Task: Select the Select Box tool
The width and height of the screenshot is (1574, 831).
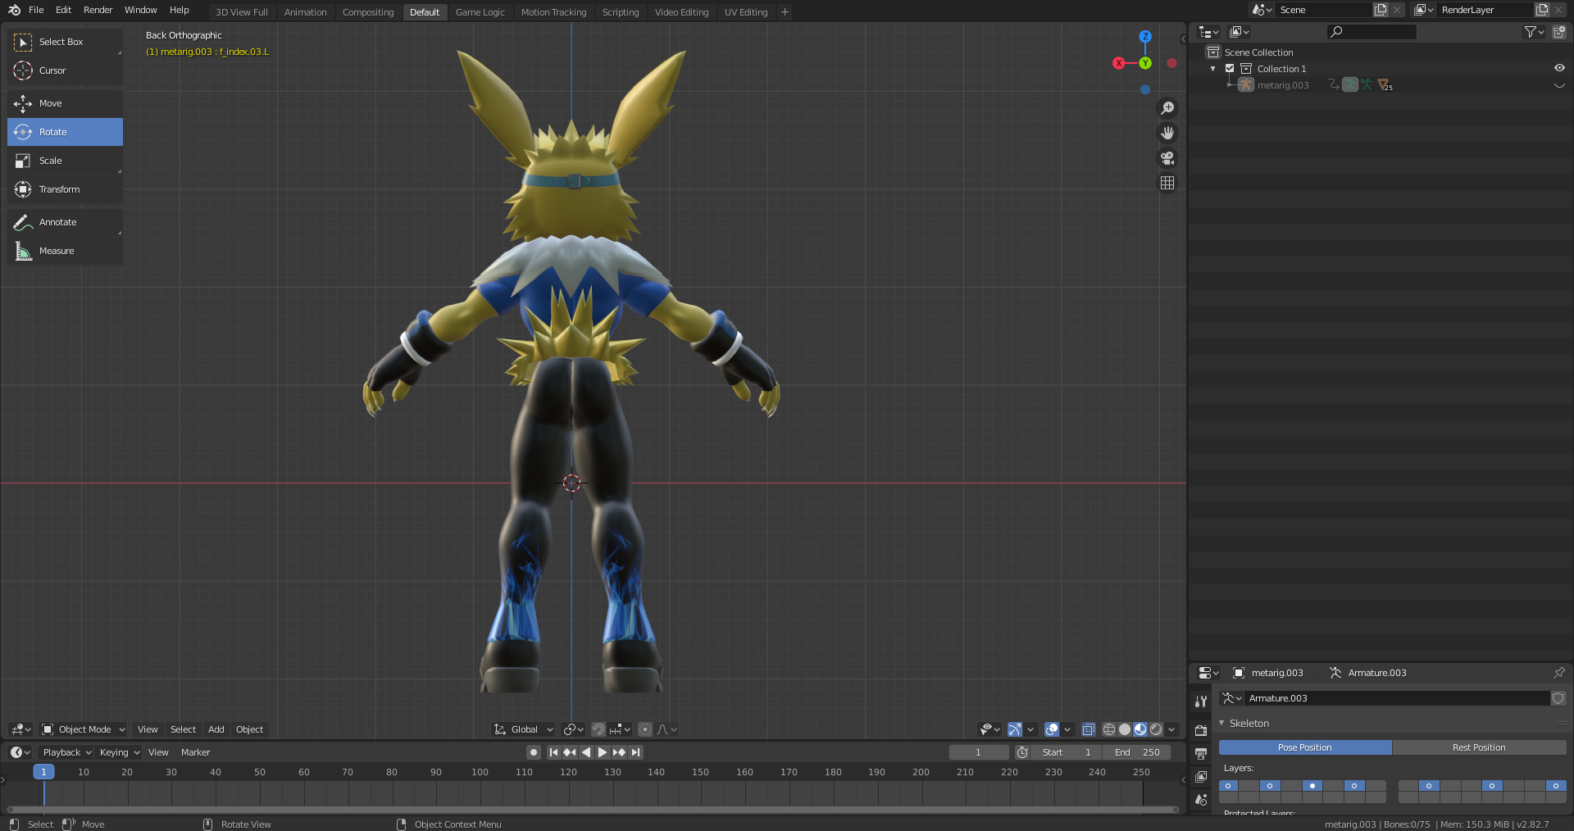Action: 65,42
